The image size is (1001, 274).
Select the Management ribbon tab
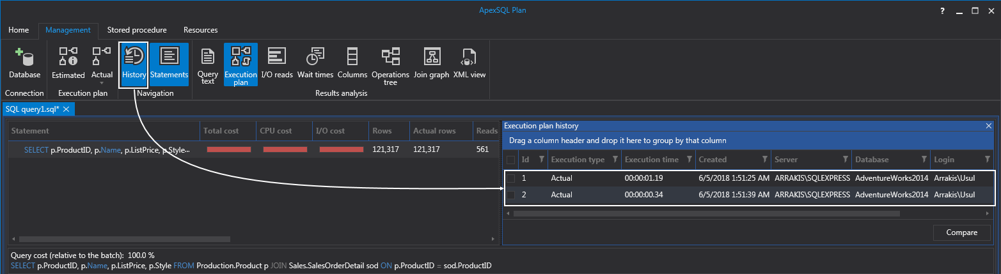[68, 30]
